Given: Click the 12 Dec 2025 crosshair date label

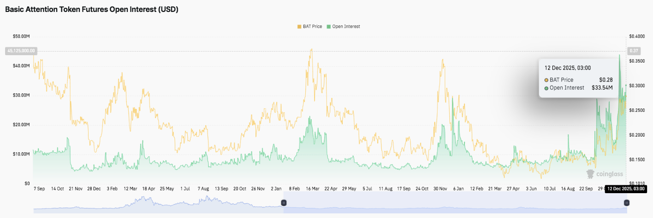Looking at the screenshot, I should [625, 189].
